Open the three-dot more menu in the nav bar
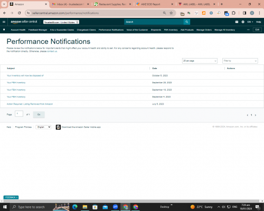This screenshot has width=264, height=211. tap(248, 30)
